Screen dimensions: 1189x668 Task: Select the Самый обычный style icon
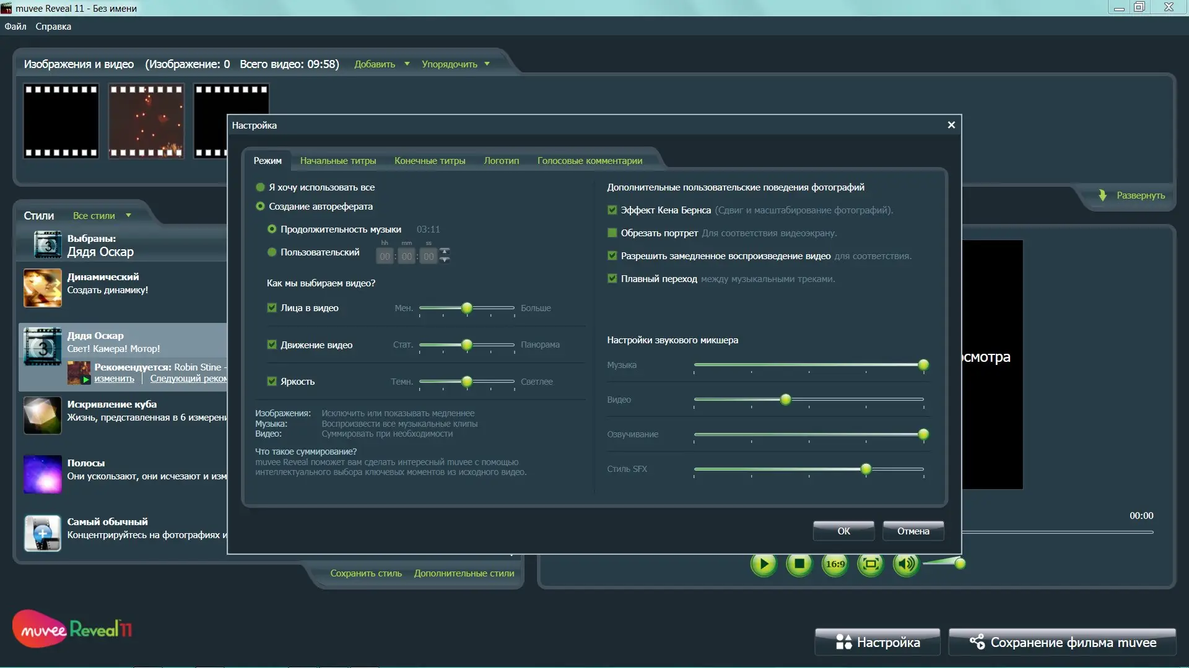[43, 533]
